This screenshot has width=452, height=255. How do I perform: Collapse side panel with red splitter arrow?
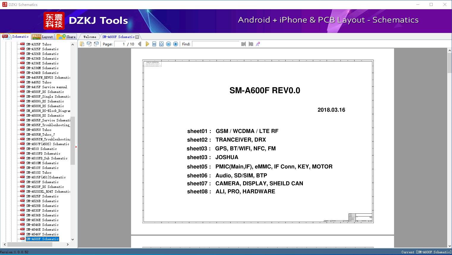coord(76,147)
